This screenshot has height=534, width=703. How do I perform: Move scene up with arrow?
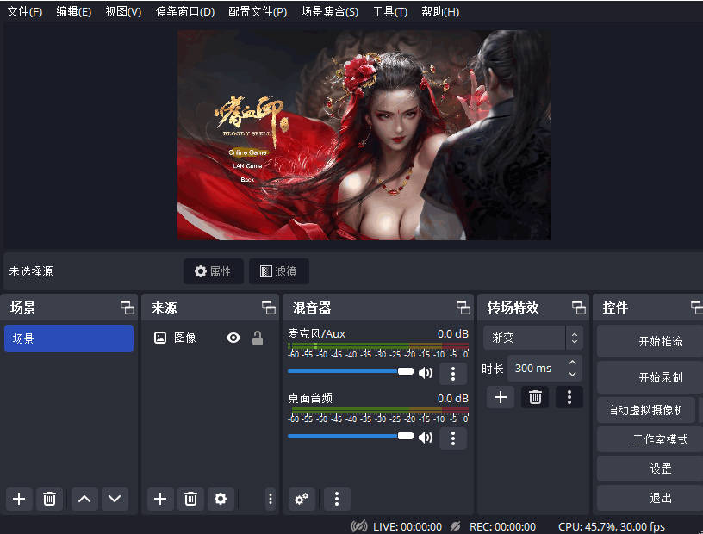pyautogui.click(x=84, y=499)
